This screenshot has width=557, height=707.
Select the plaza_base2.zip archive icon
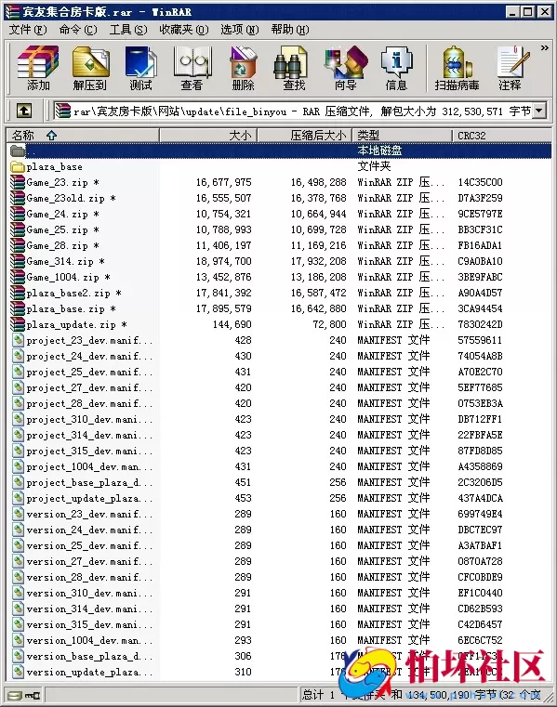[x=17, y=293]
